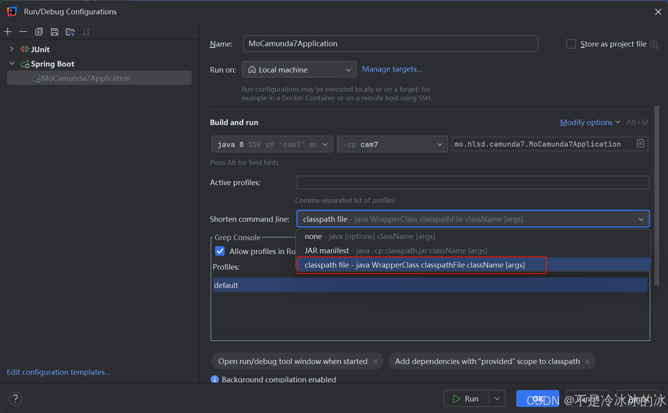Open Store as project file settings gear
This screenshot has width=668, height=413.
(654, 44)
